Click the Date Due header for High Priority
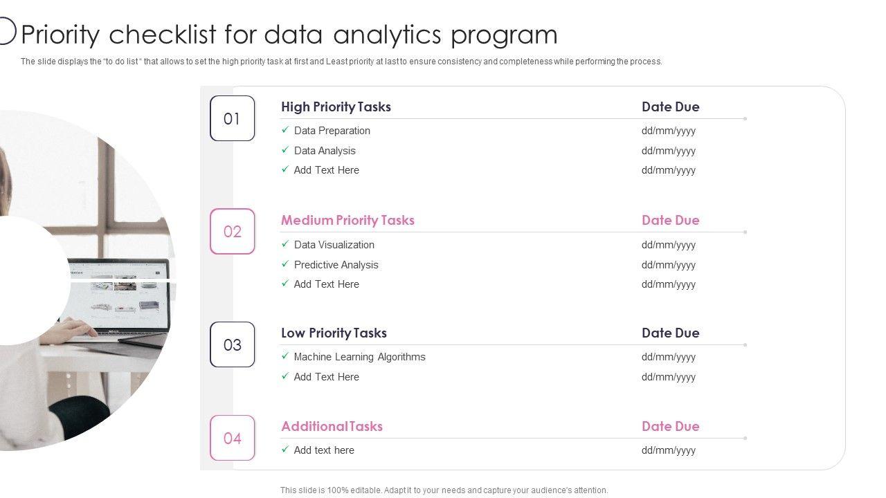Viewport: 886px width, 498px height. 670,107
